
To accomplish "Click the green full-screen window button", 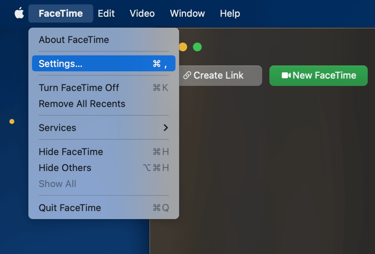I will pyautogui.click(x=197, y=47).
